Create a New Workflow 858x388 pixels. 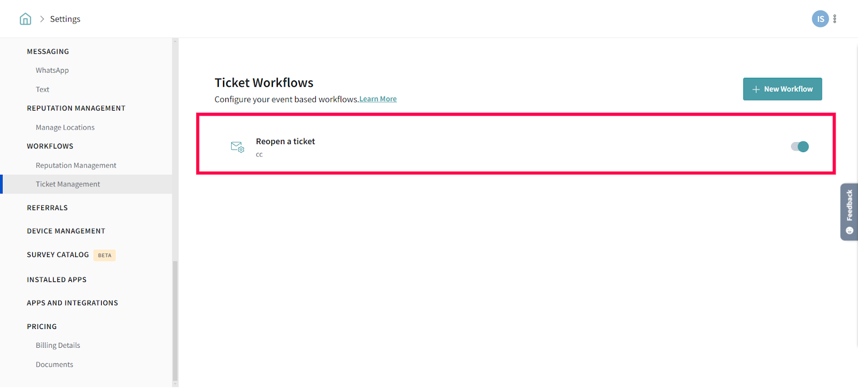point(782,89)
